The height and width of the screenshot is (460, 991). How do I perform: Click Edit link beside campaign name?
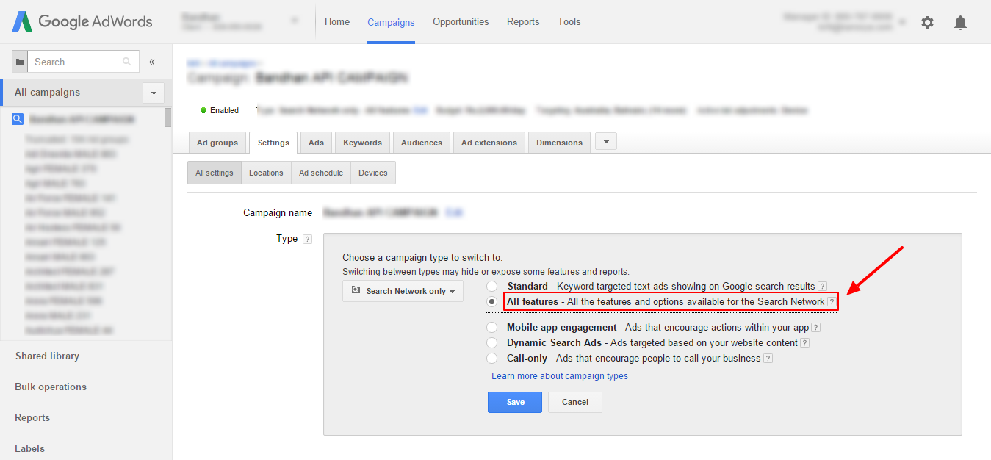454,212
